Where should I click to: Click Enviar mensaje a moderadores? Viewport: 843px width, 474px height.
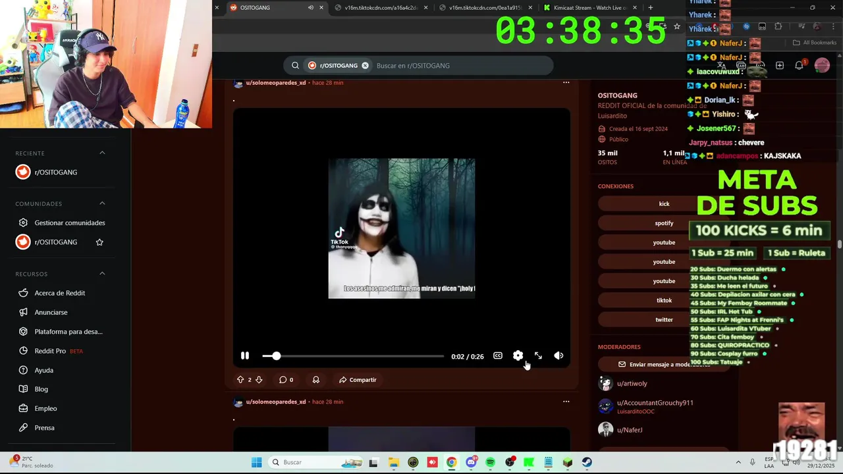click(x=664, y=364)
